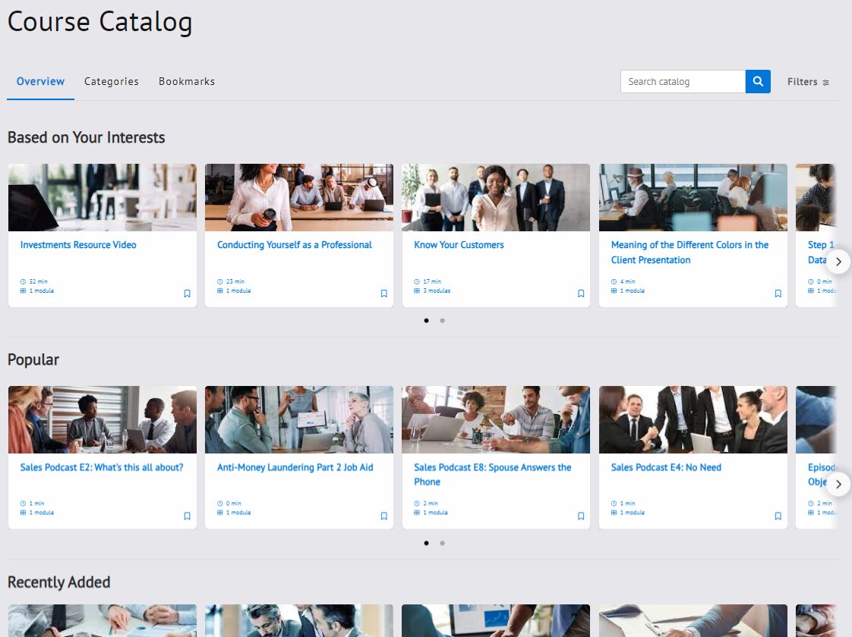
Task: Open the Bookmarks tab
Action: (x=187, y=81)
